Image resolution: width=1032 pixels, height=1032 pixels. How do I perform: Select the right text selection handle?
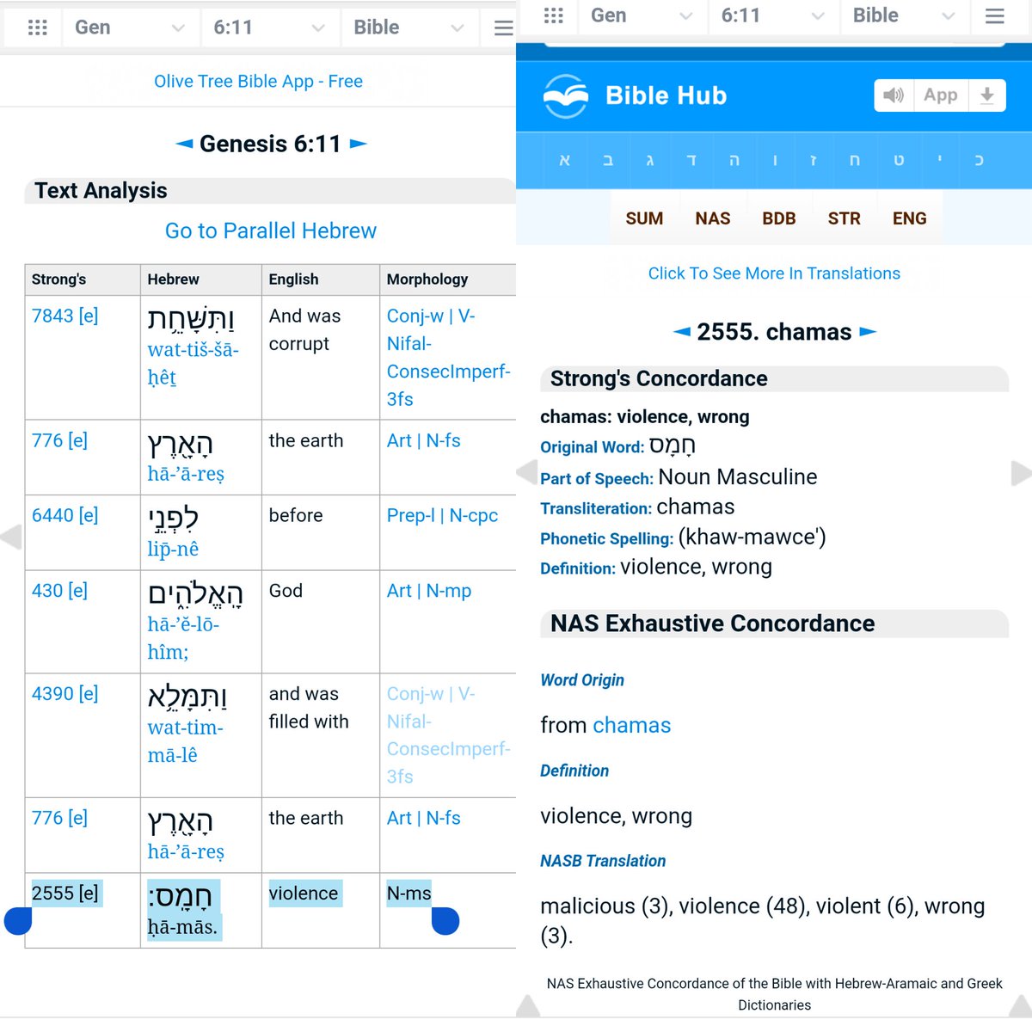click(445, 921)
